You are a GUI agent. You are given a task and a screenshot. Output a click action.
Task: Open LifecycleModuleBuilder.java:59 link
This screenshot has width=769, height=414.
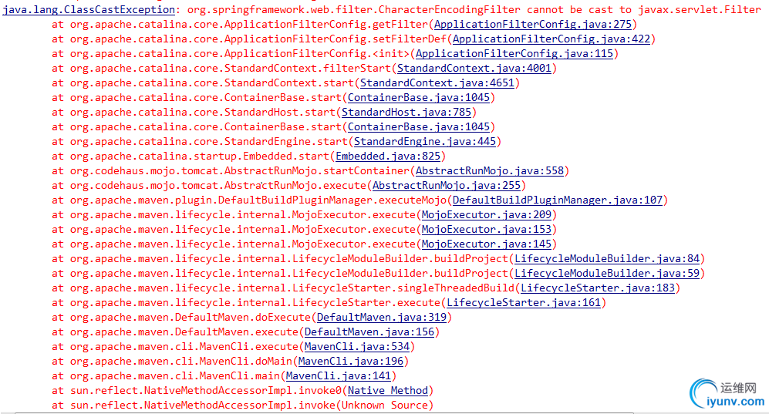[607, 274]
